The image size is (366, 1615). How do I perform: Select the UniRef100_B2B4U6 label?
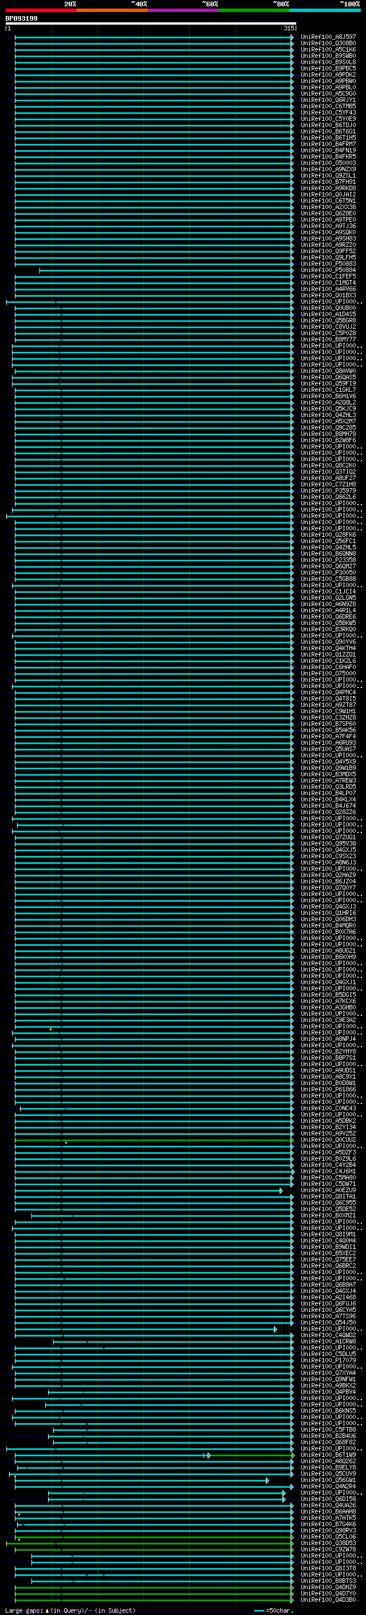coord(328,1436)
